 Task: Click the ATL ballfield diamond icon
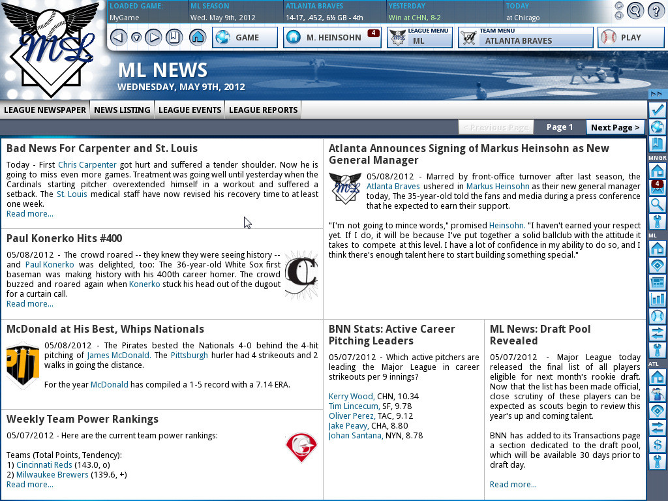coord(658,411)
